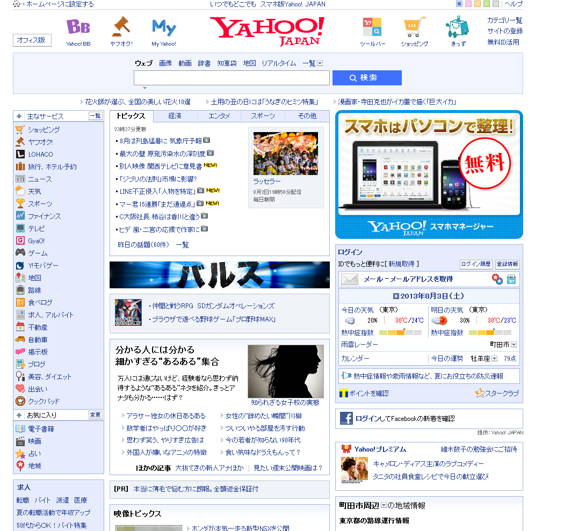
Task: Open the SDガンダムオペレーションズ game thumbnail
Action: point(128,312)
